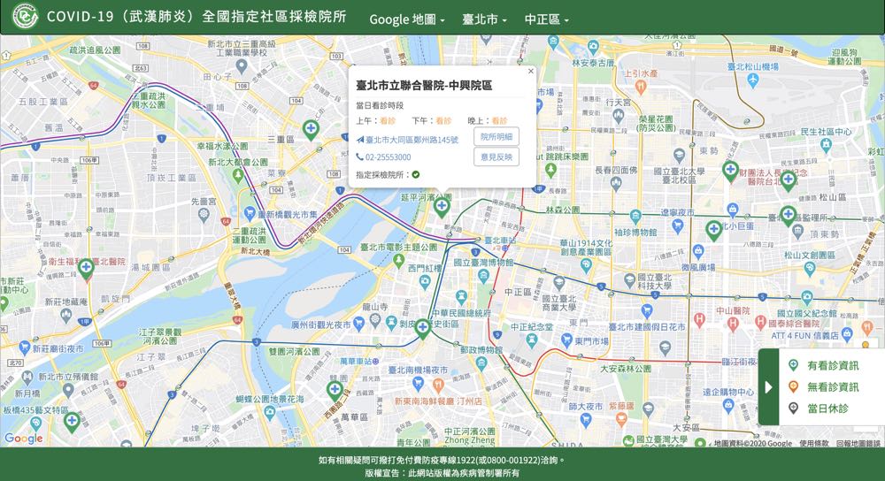The image size is (885, 481).
Task: Click the 大安森林公園 map label
Action: tap(626, 368)
